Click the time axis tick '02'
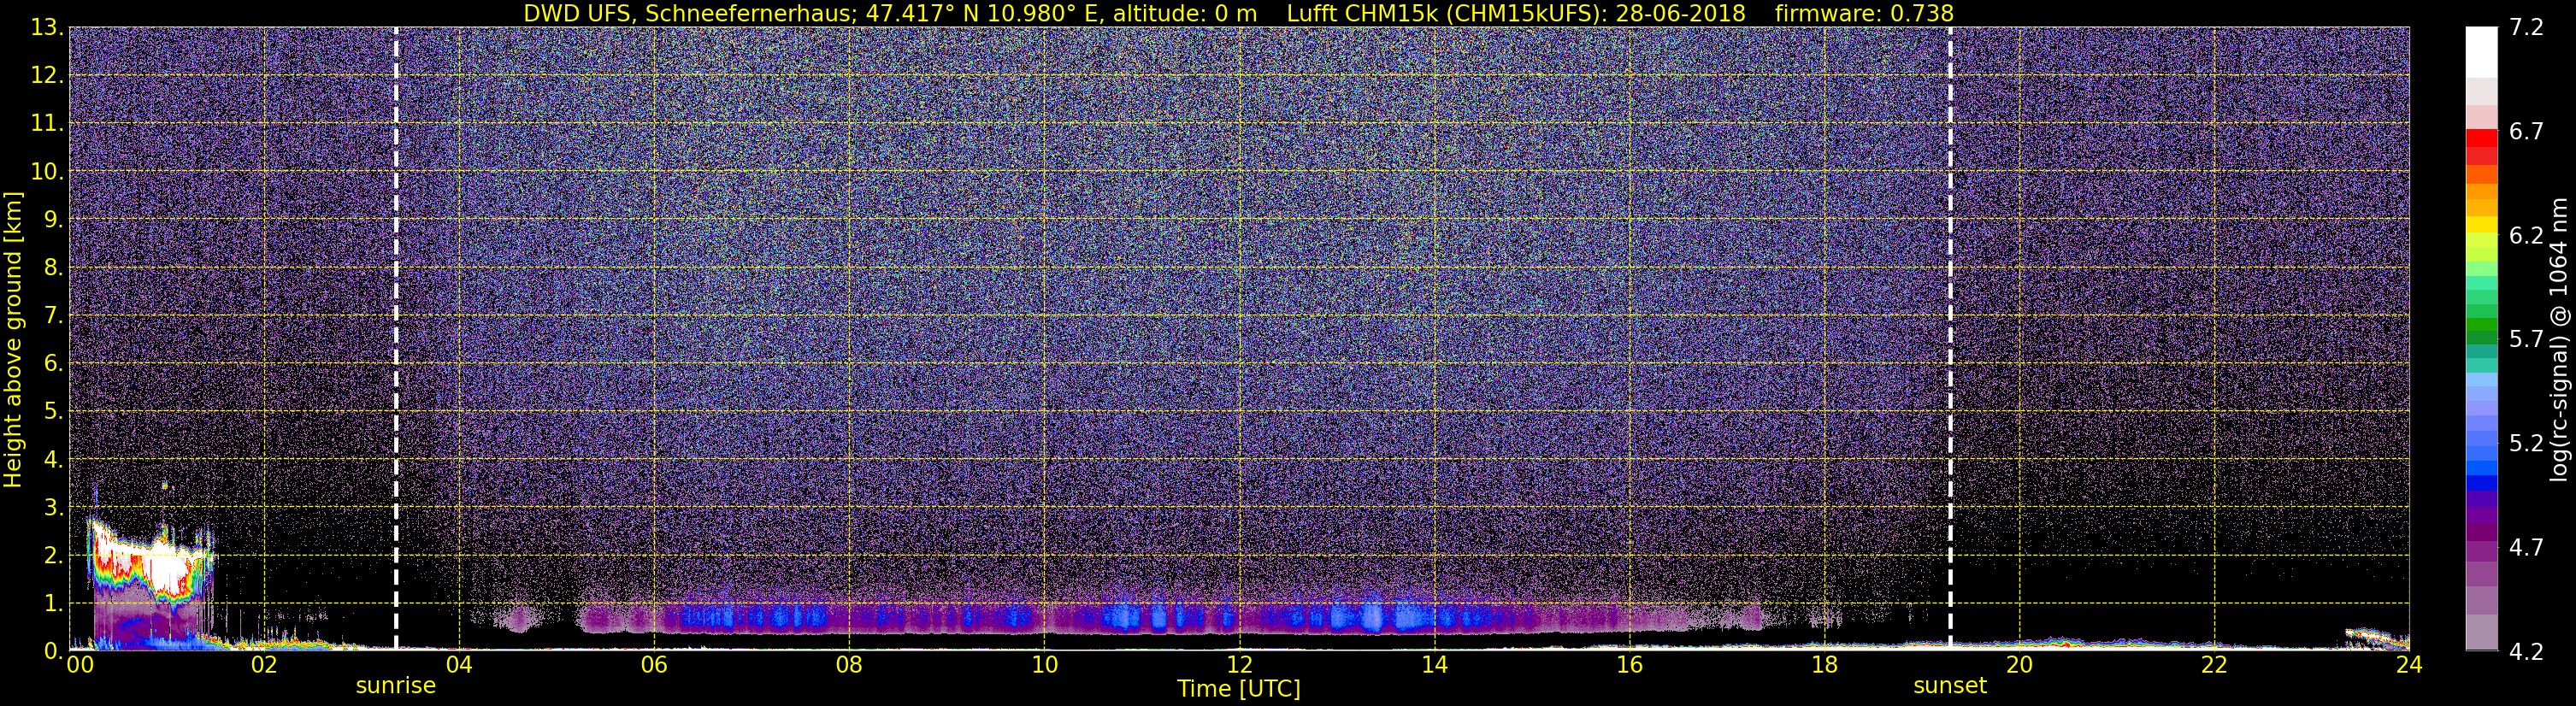Screen dimensions: 2576x706 pyautogui.click(x=264, y=665)
